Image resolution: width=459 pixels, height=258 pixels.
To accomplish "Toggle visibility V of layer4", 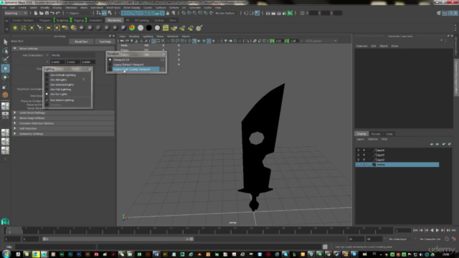I will click(x=359, y=150).
